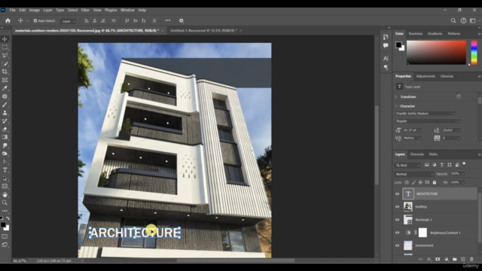Select the Frame tool
482x271 pixels.
(x=5, y=80)
